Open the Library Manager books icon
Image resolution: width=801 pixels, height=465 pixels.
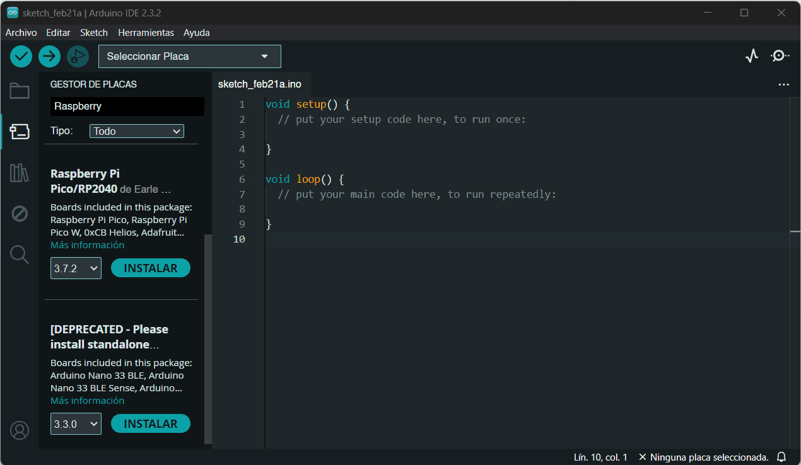(20, 173)
